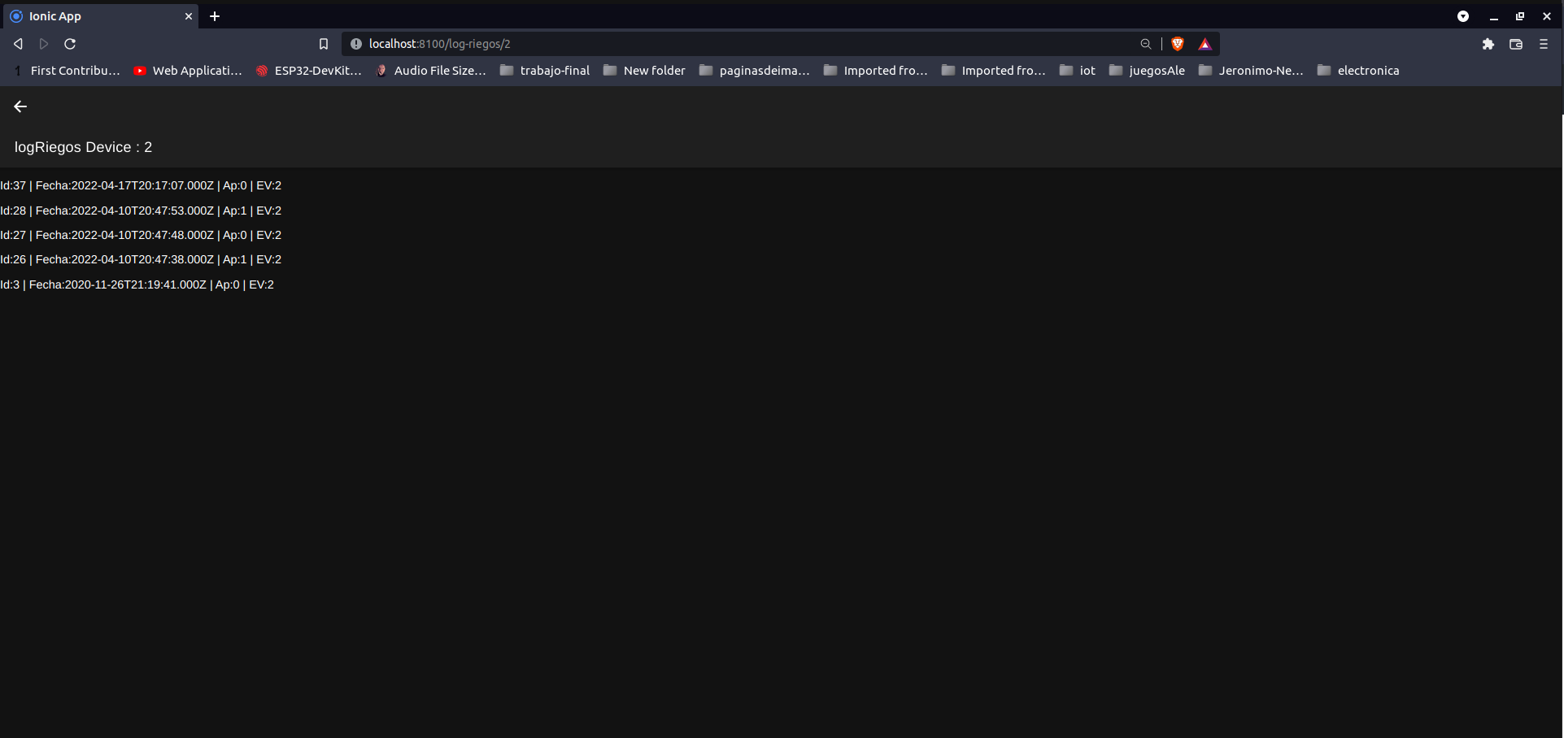
Task: Open electronica bookmark folder
Action: tap(1358, 71)
